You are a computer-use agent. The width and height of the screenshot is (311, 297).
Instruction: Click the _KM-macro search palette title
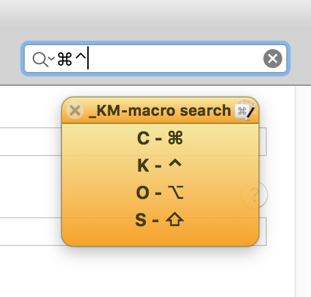point(160,111)
